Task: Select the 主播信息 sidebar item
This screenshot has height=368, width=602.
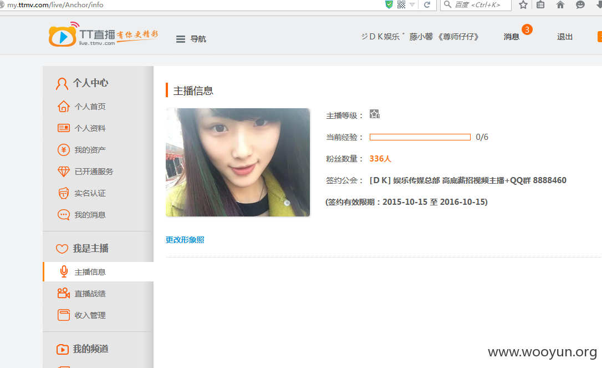Action: (98, 271)
